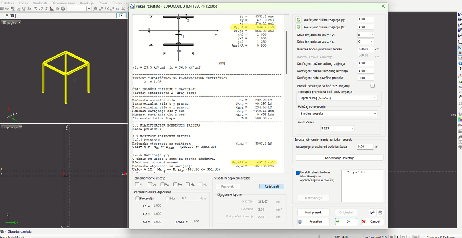The image size is (462, 238).
Task: Select the Rešetkasti section type button
Action: click(272, 186)
